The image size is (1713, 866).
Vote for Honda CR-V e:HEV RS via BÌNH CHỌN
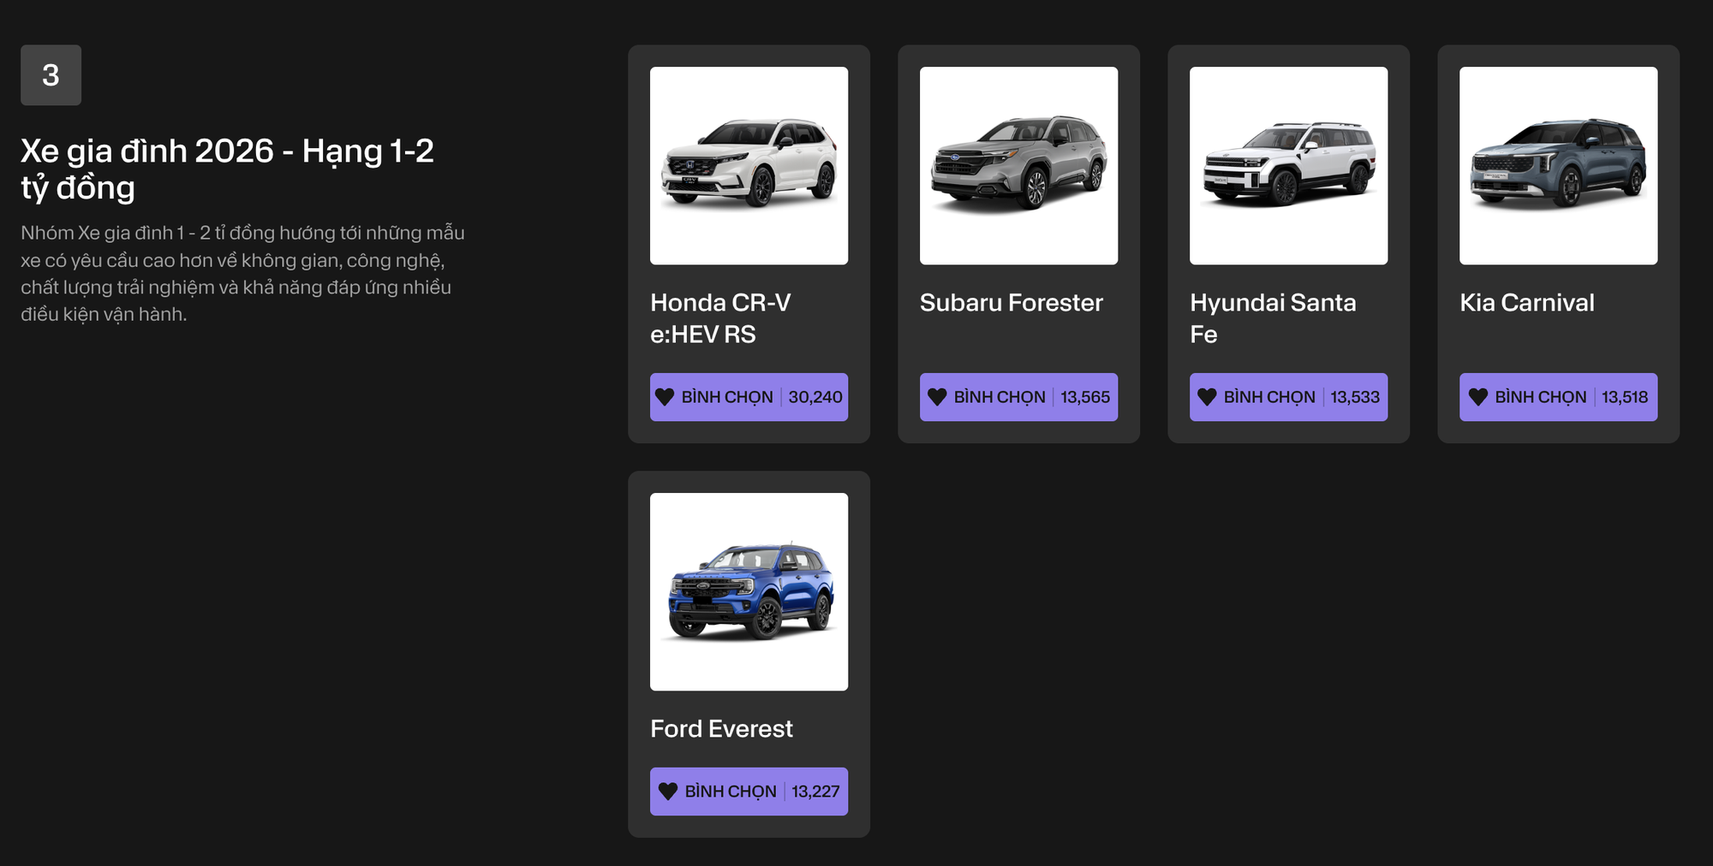(x=749, y=397)
